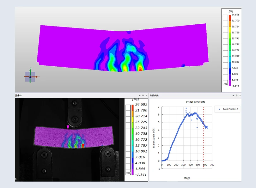This screenshot has height=188, width=256.
Task: Click the 700 tick label on Stage axis
Action: [212, 165]
